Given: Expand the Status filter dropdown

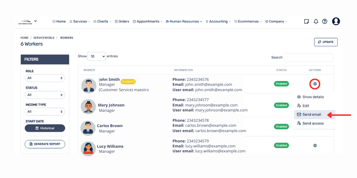Looking at the screenshot, I should click(x=45, y=95).
